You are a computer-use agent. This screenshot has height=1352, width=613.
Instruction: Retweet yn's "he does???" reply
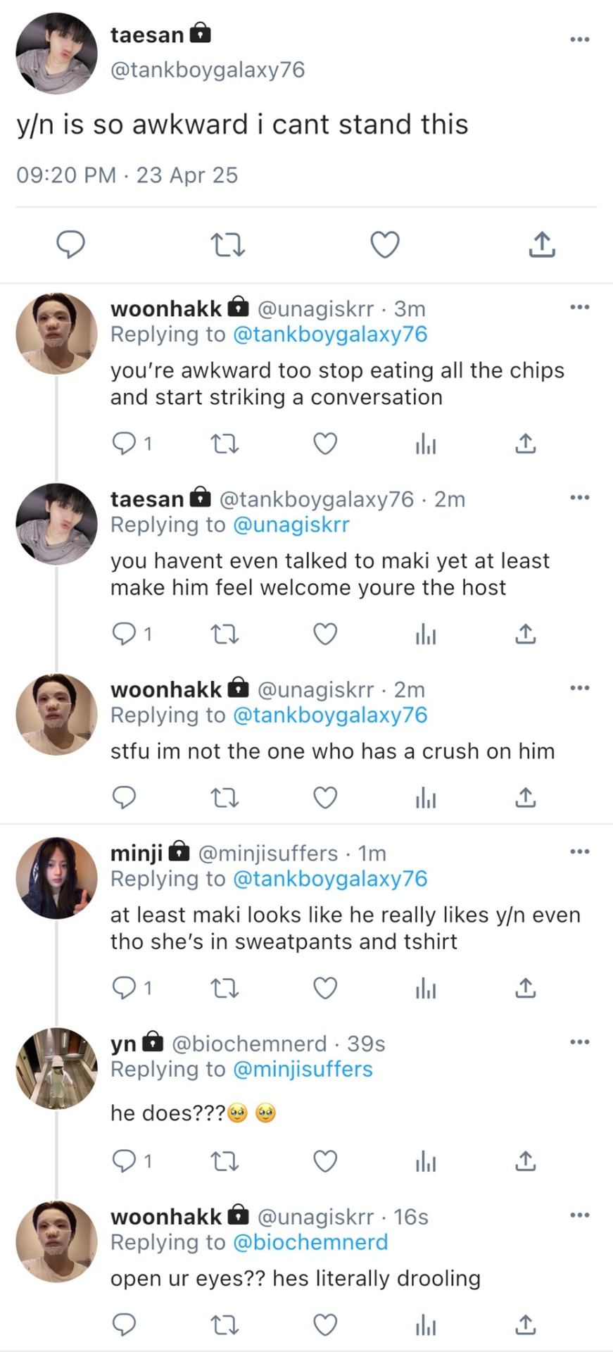point(225,1160)
